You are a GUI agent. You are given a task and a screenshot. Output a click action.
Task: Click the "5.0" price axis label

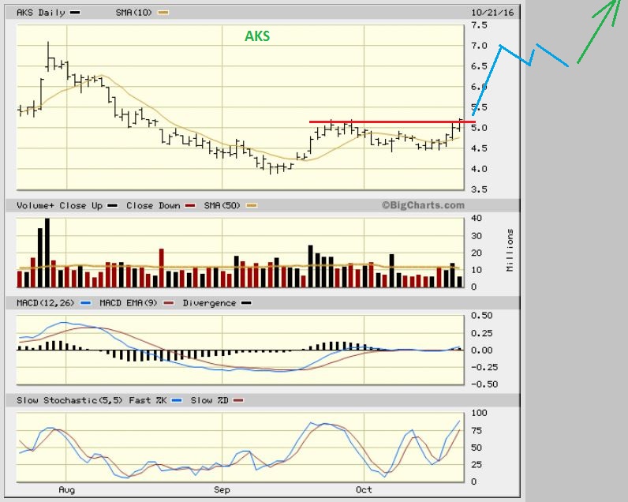(480, 128)
